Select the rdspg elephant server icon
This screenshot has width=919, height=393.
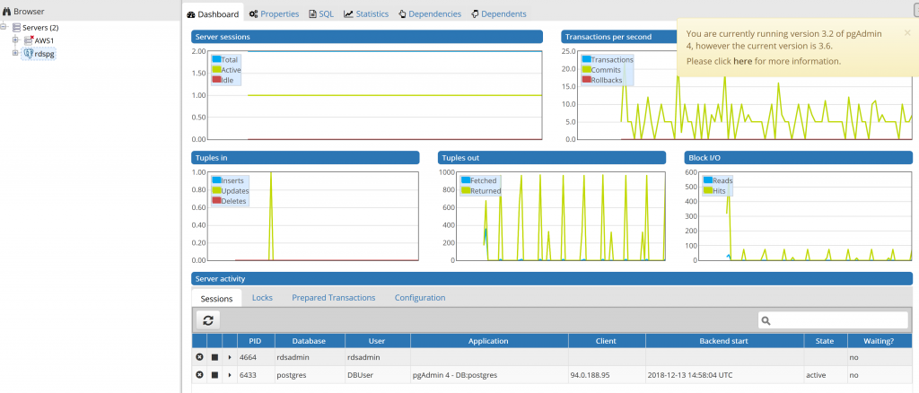[x=28, y=53]
